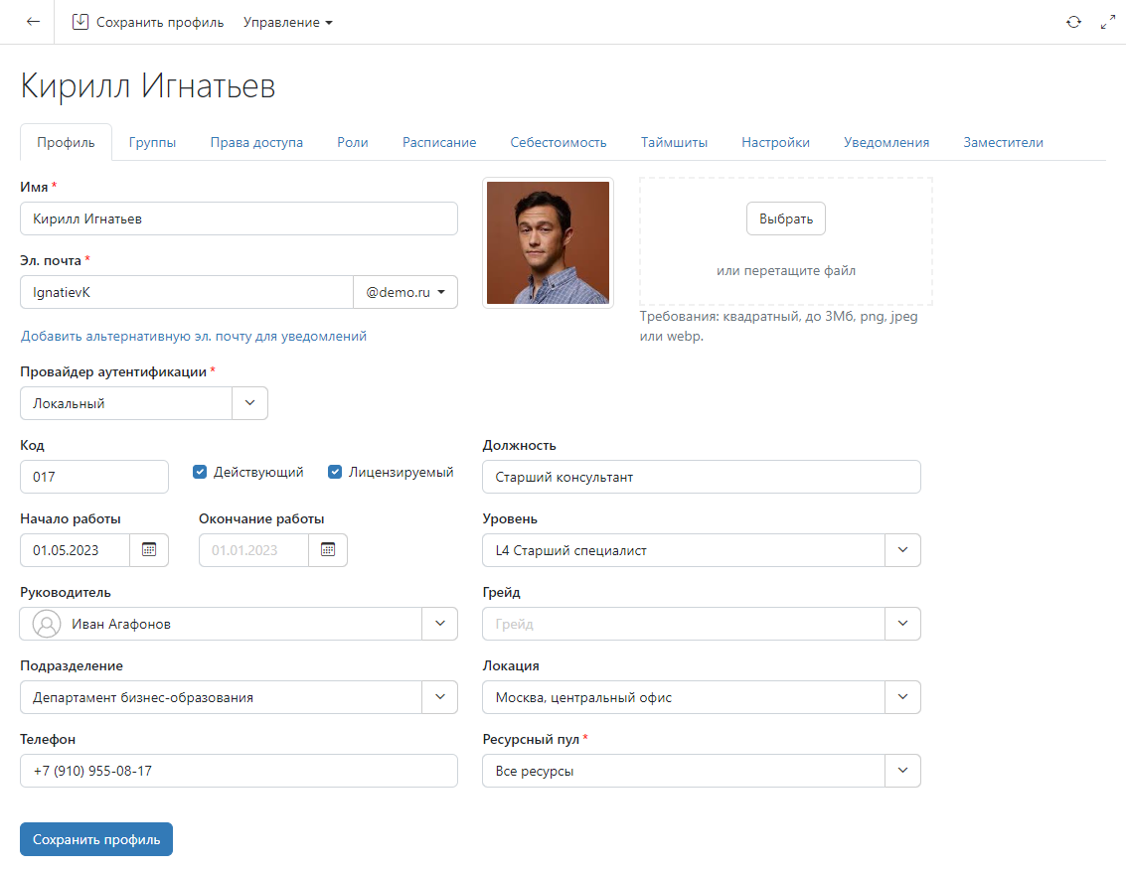
Task: Expand the Руководитель dropdown arrow
Action: click(440, 624)
